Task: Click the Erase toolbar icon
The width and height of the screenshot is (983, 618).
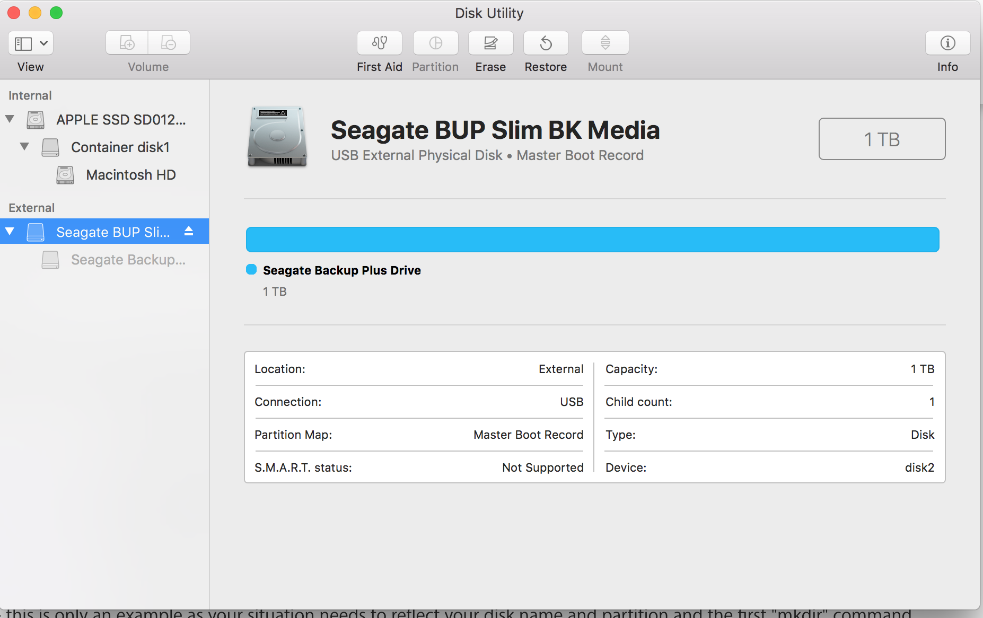Action: [491, 43]
